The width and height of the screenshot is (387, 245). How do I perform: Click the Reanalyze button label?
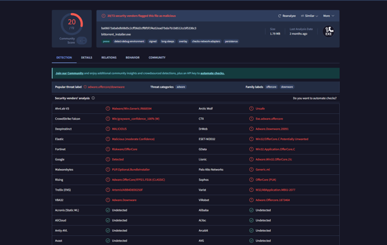point(289,16)
